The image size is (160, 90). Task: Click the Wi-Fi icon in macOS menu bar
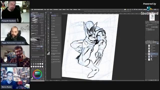click(134, 9)
